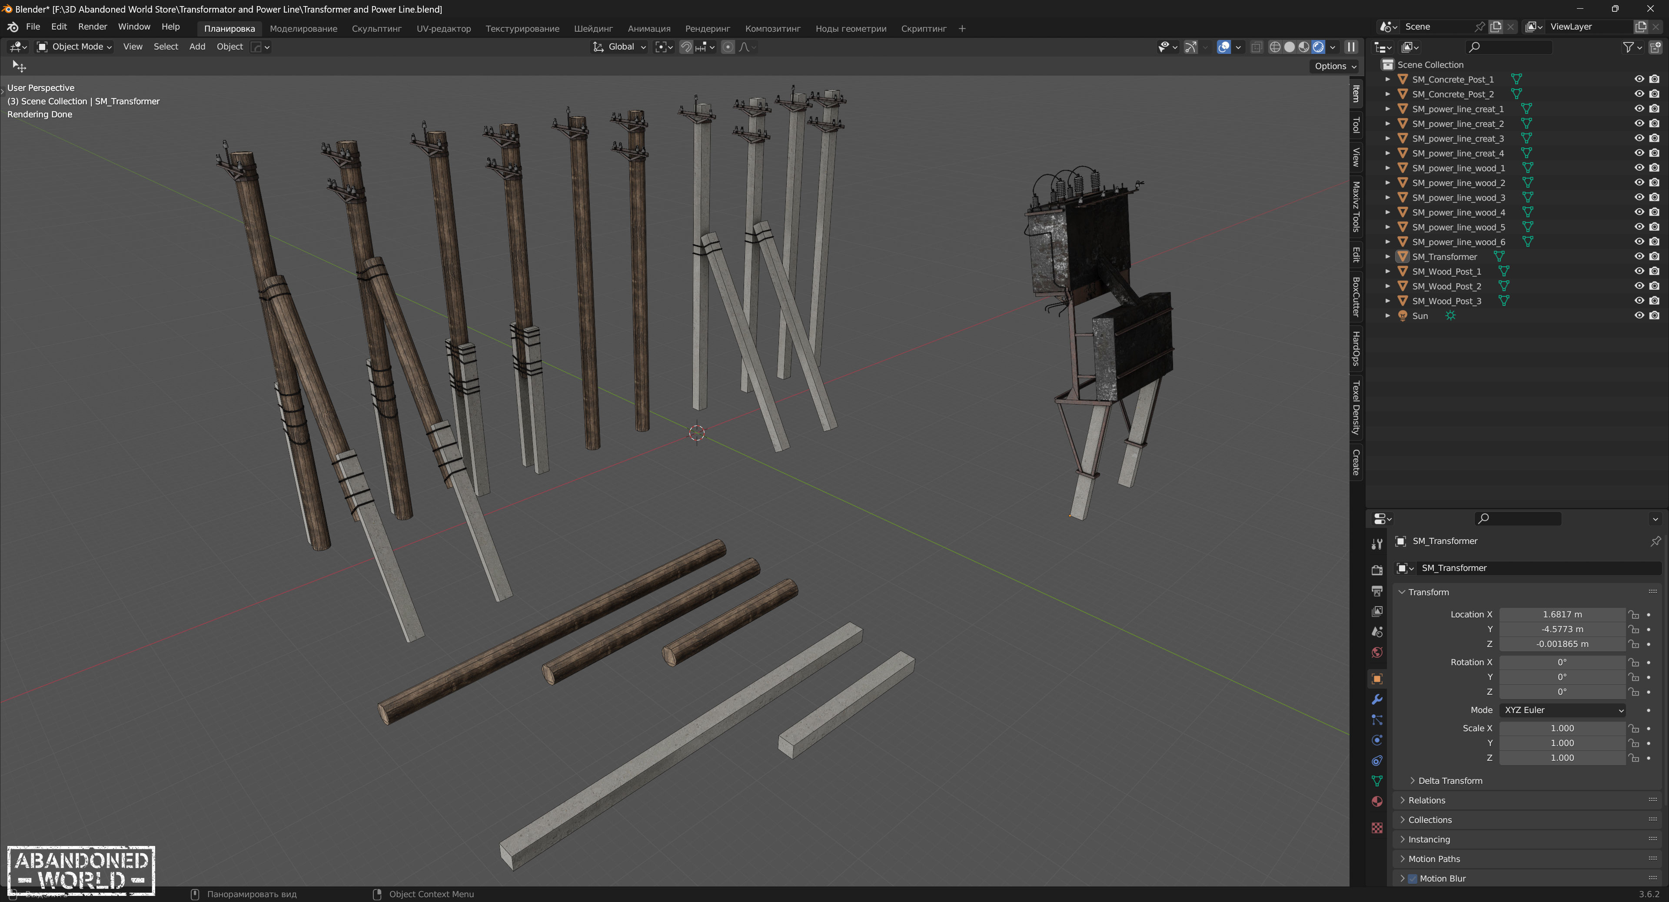Open the Object Data mesh properties tab
Screen dimensions: 1669x902
pyautogui.click(x=1377, y=781)
